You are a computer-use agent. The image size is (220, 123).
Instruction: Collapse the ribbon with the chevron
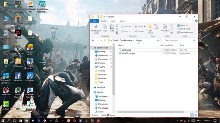[193, 21]
